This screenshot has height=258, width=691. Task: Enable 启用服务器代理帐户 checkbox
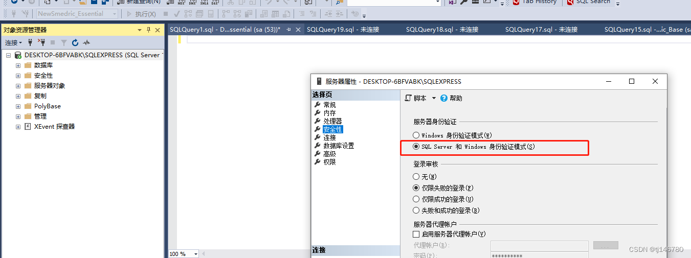click(x=416, y=234)
